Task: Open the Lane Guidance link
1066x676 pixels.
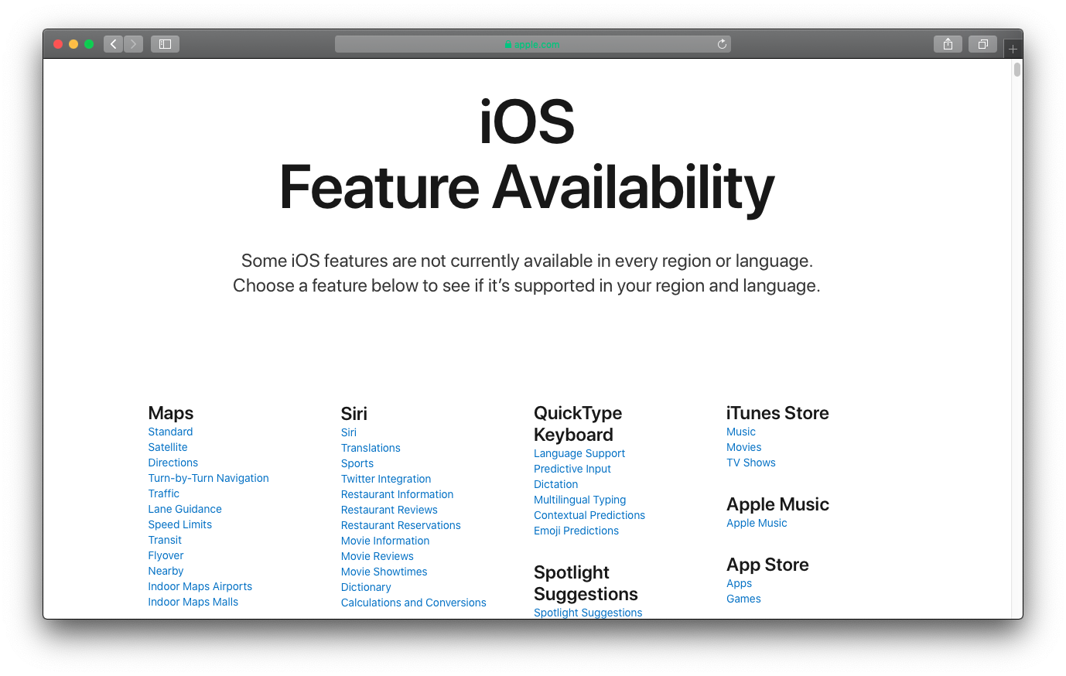Action: 185,509
